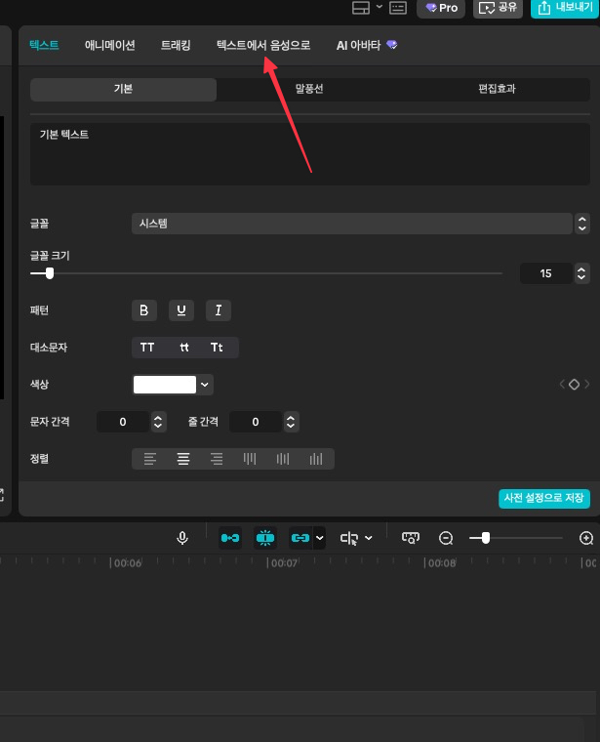Click the 공유 share button
The image size is (600, 742).
(x=498, y=8)
